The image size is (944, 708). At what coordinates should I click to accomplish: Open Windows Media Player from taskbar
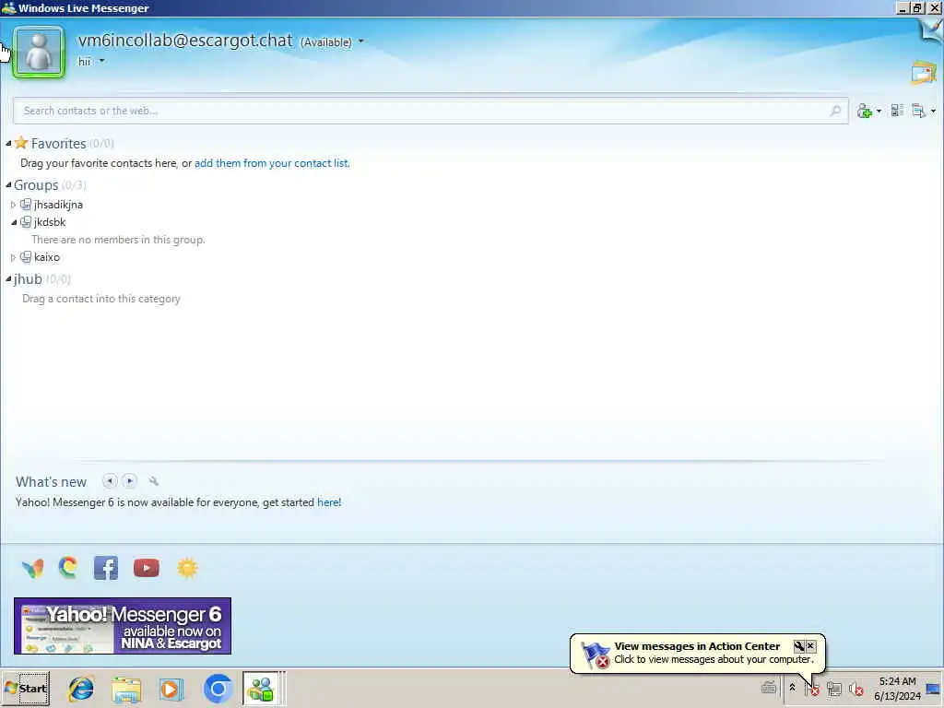[171, 689]
